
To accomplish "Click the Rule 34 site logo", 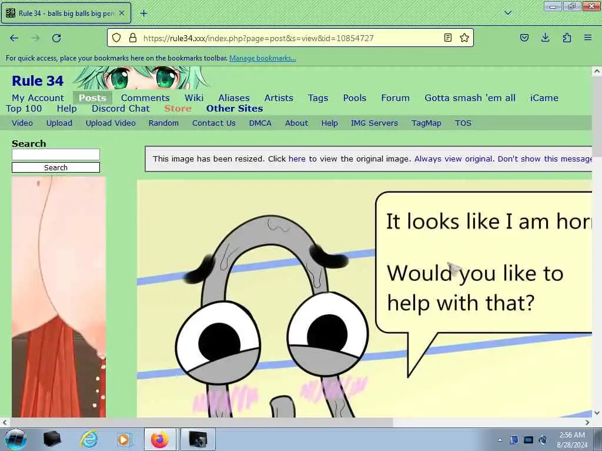I will pyautogui.click(x=38, y=81).
